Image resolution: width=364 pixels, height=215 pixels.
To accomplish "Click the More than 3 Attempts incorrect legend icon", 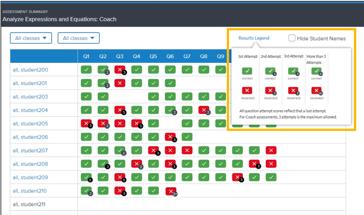I will pyautogui.click(x=316, y=91).
